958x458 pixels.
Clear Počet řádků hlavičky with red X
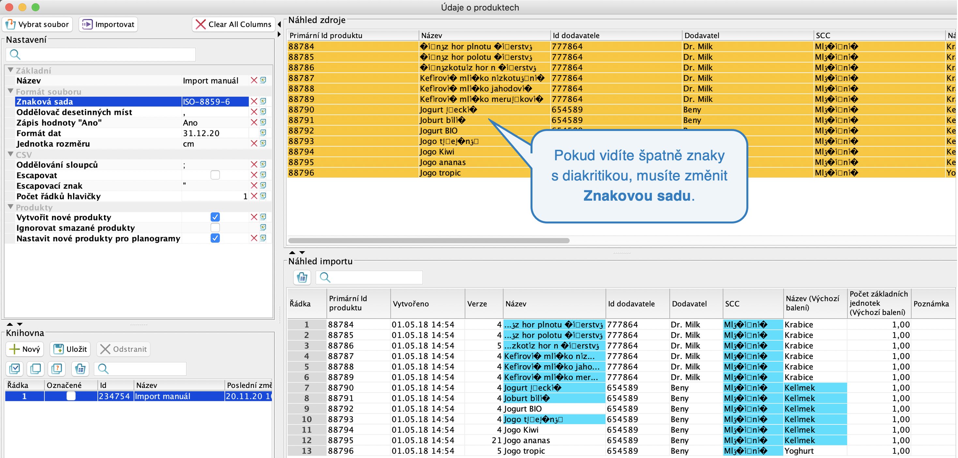254,196
